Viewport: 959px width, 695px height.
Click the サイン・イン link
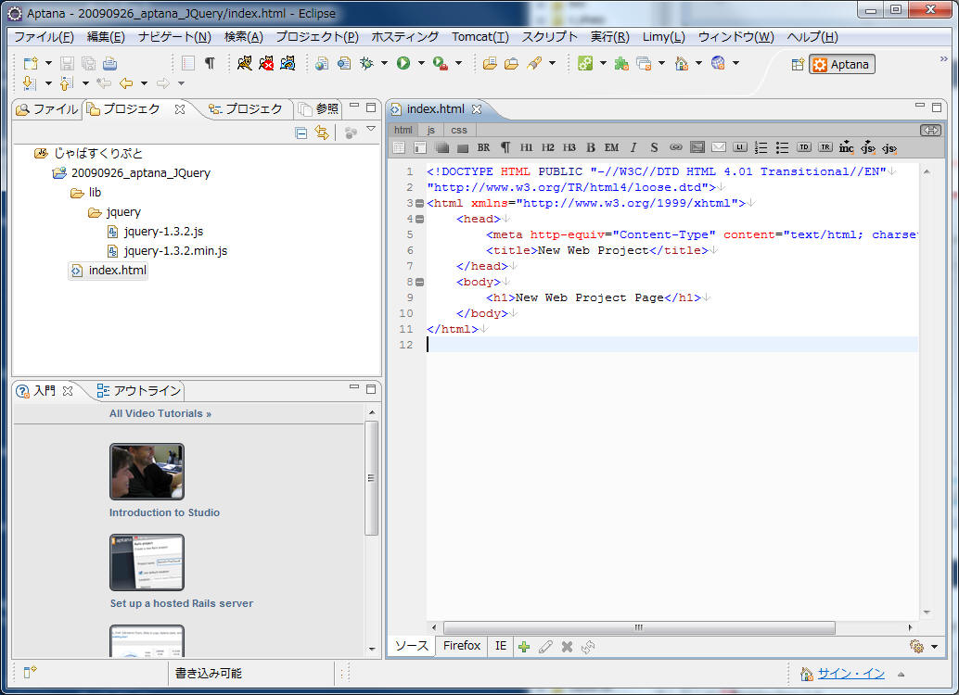[850, 674]
